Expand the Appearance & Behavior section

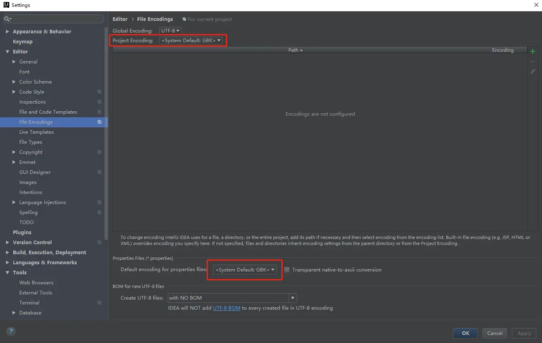point(8,32)
